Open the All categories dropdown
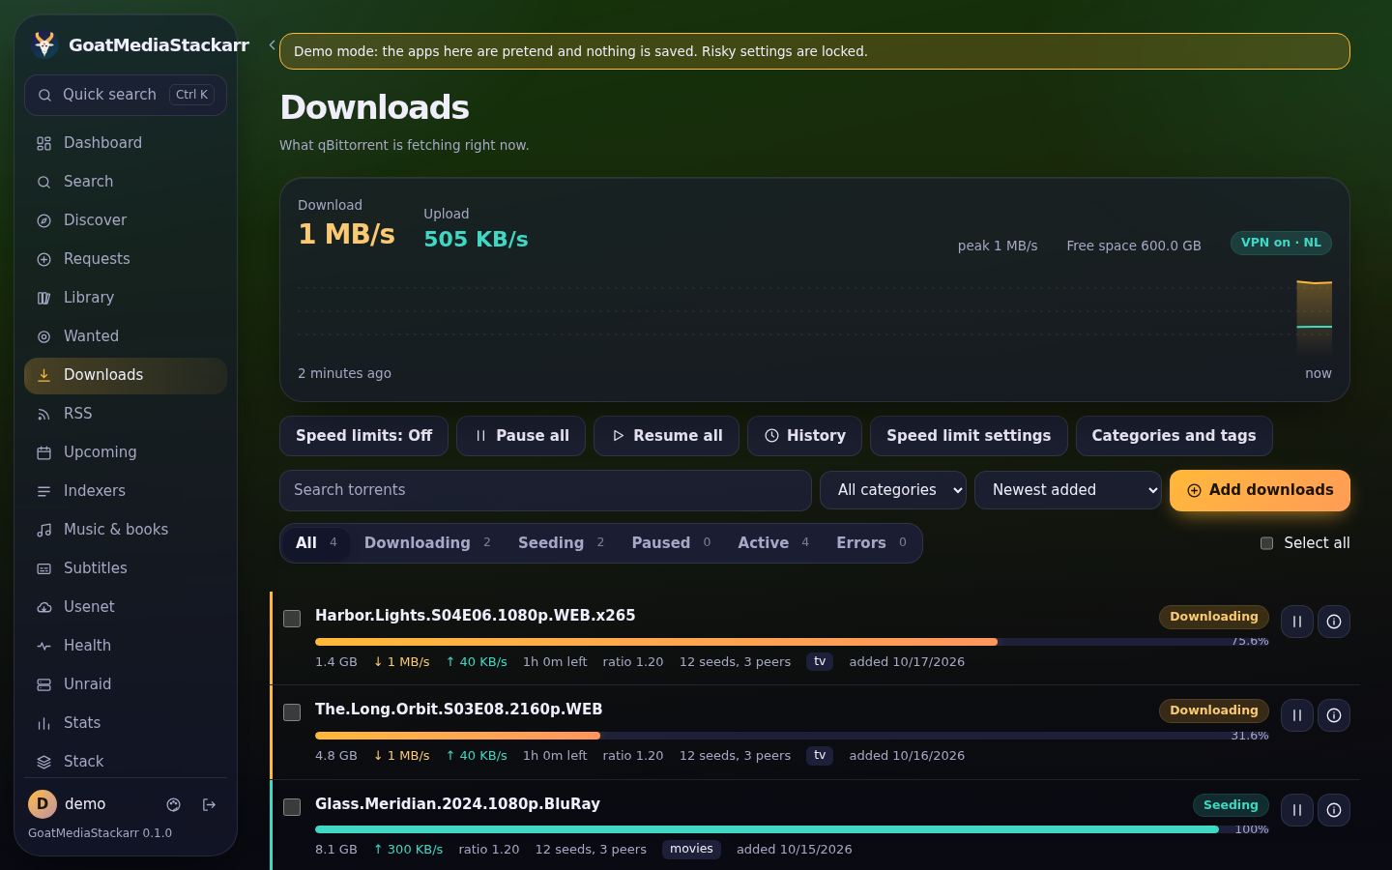 [893, 490]
